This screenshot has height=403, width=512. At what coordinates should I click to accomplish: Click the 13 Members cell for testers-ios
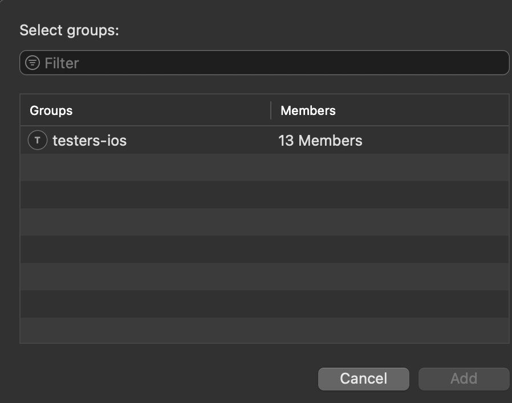point(320,140)
